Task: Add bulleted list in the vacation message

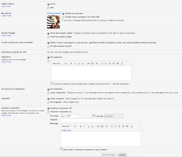Action: (x=115, y=127)
